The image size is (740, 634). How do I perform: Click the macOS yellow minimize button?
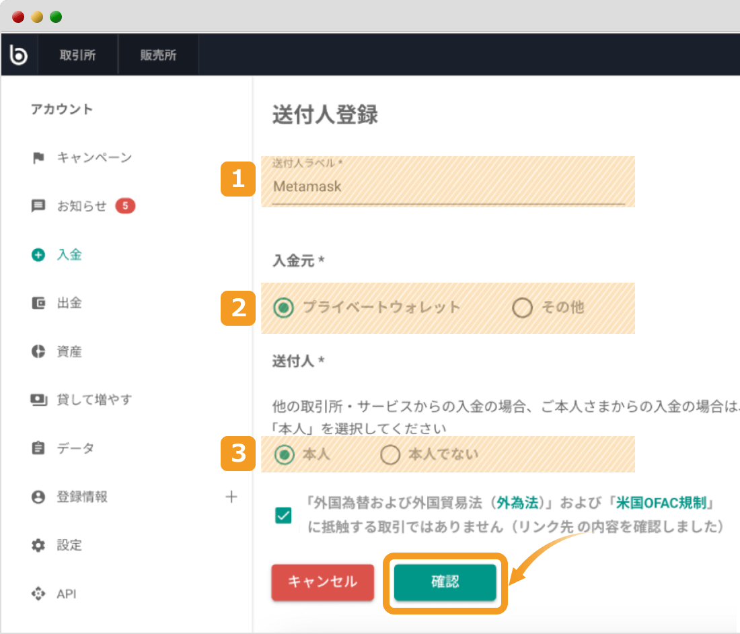[37, 17]
